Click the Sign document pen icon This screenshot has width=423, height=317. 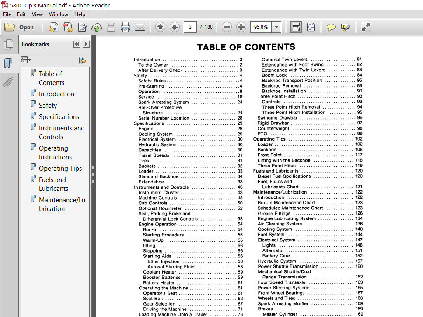(x=83, y=27)
